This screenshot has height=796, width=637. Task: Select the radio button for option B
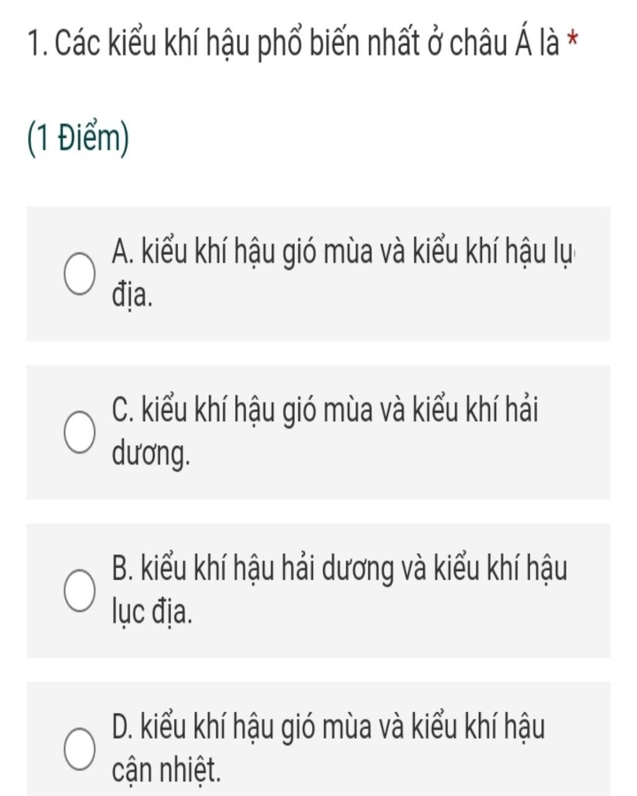(80, 591)
